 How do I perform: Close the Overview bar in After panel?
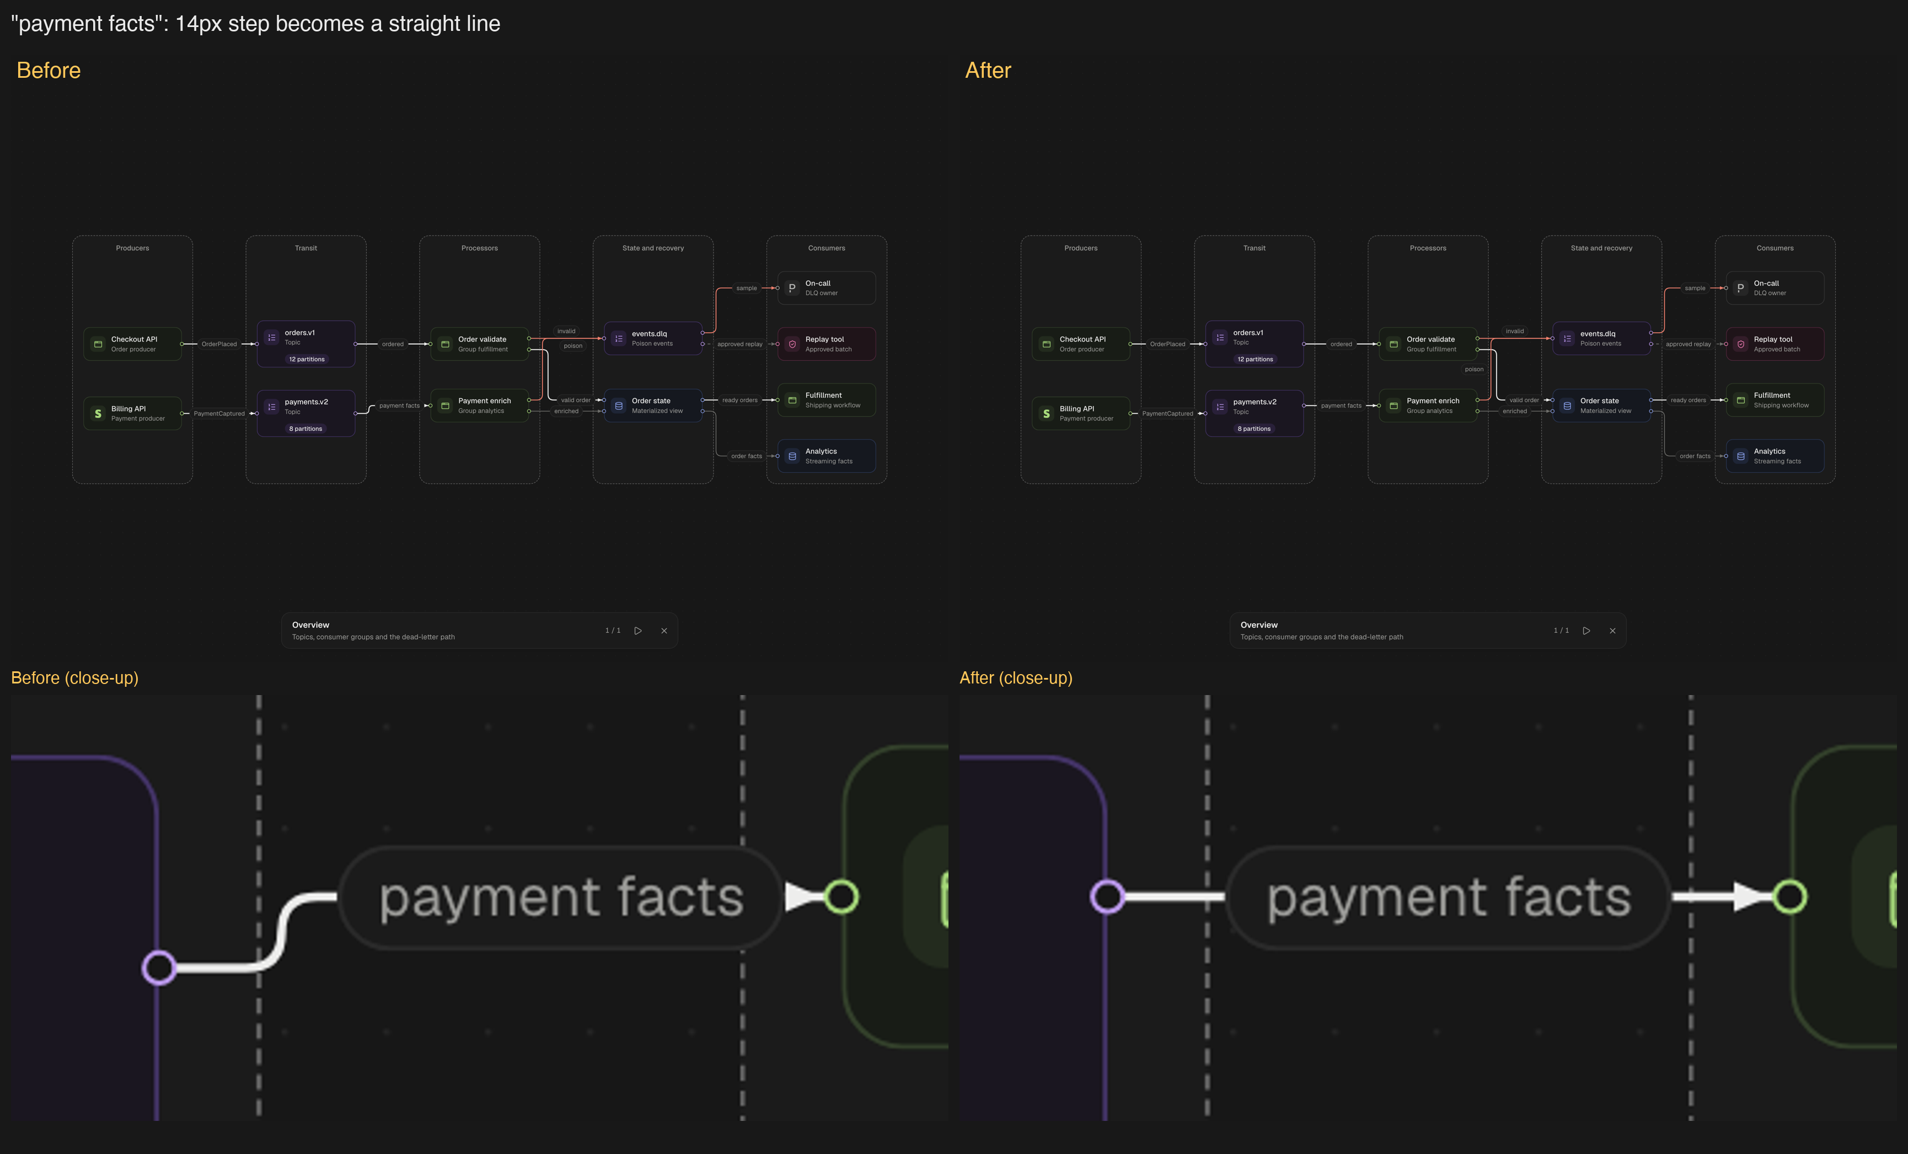[1613, 631]
